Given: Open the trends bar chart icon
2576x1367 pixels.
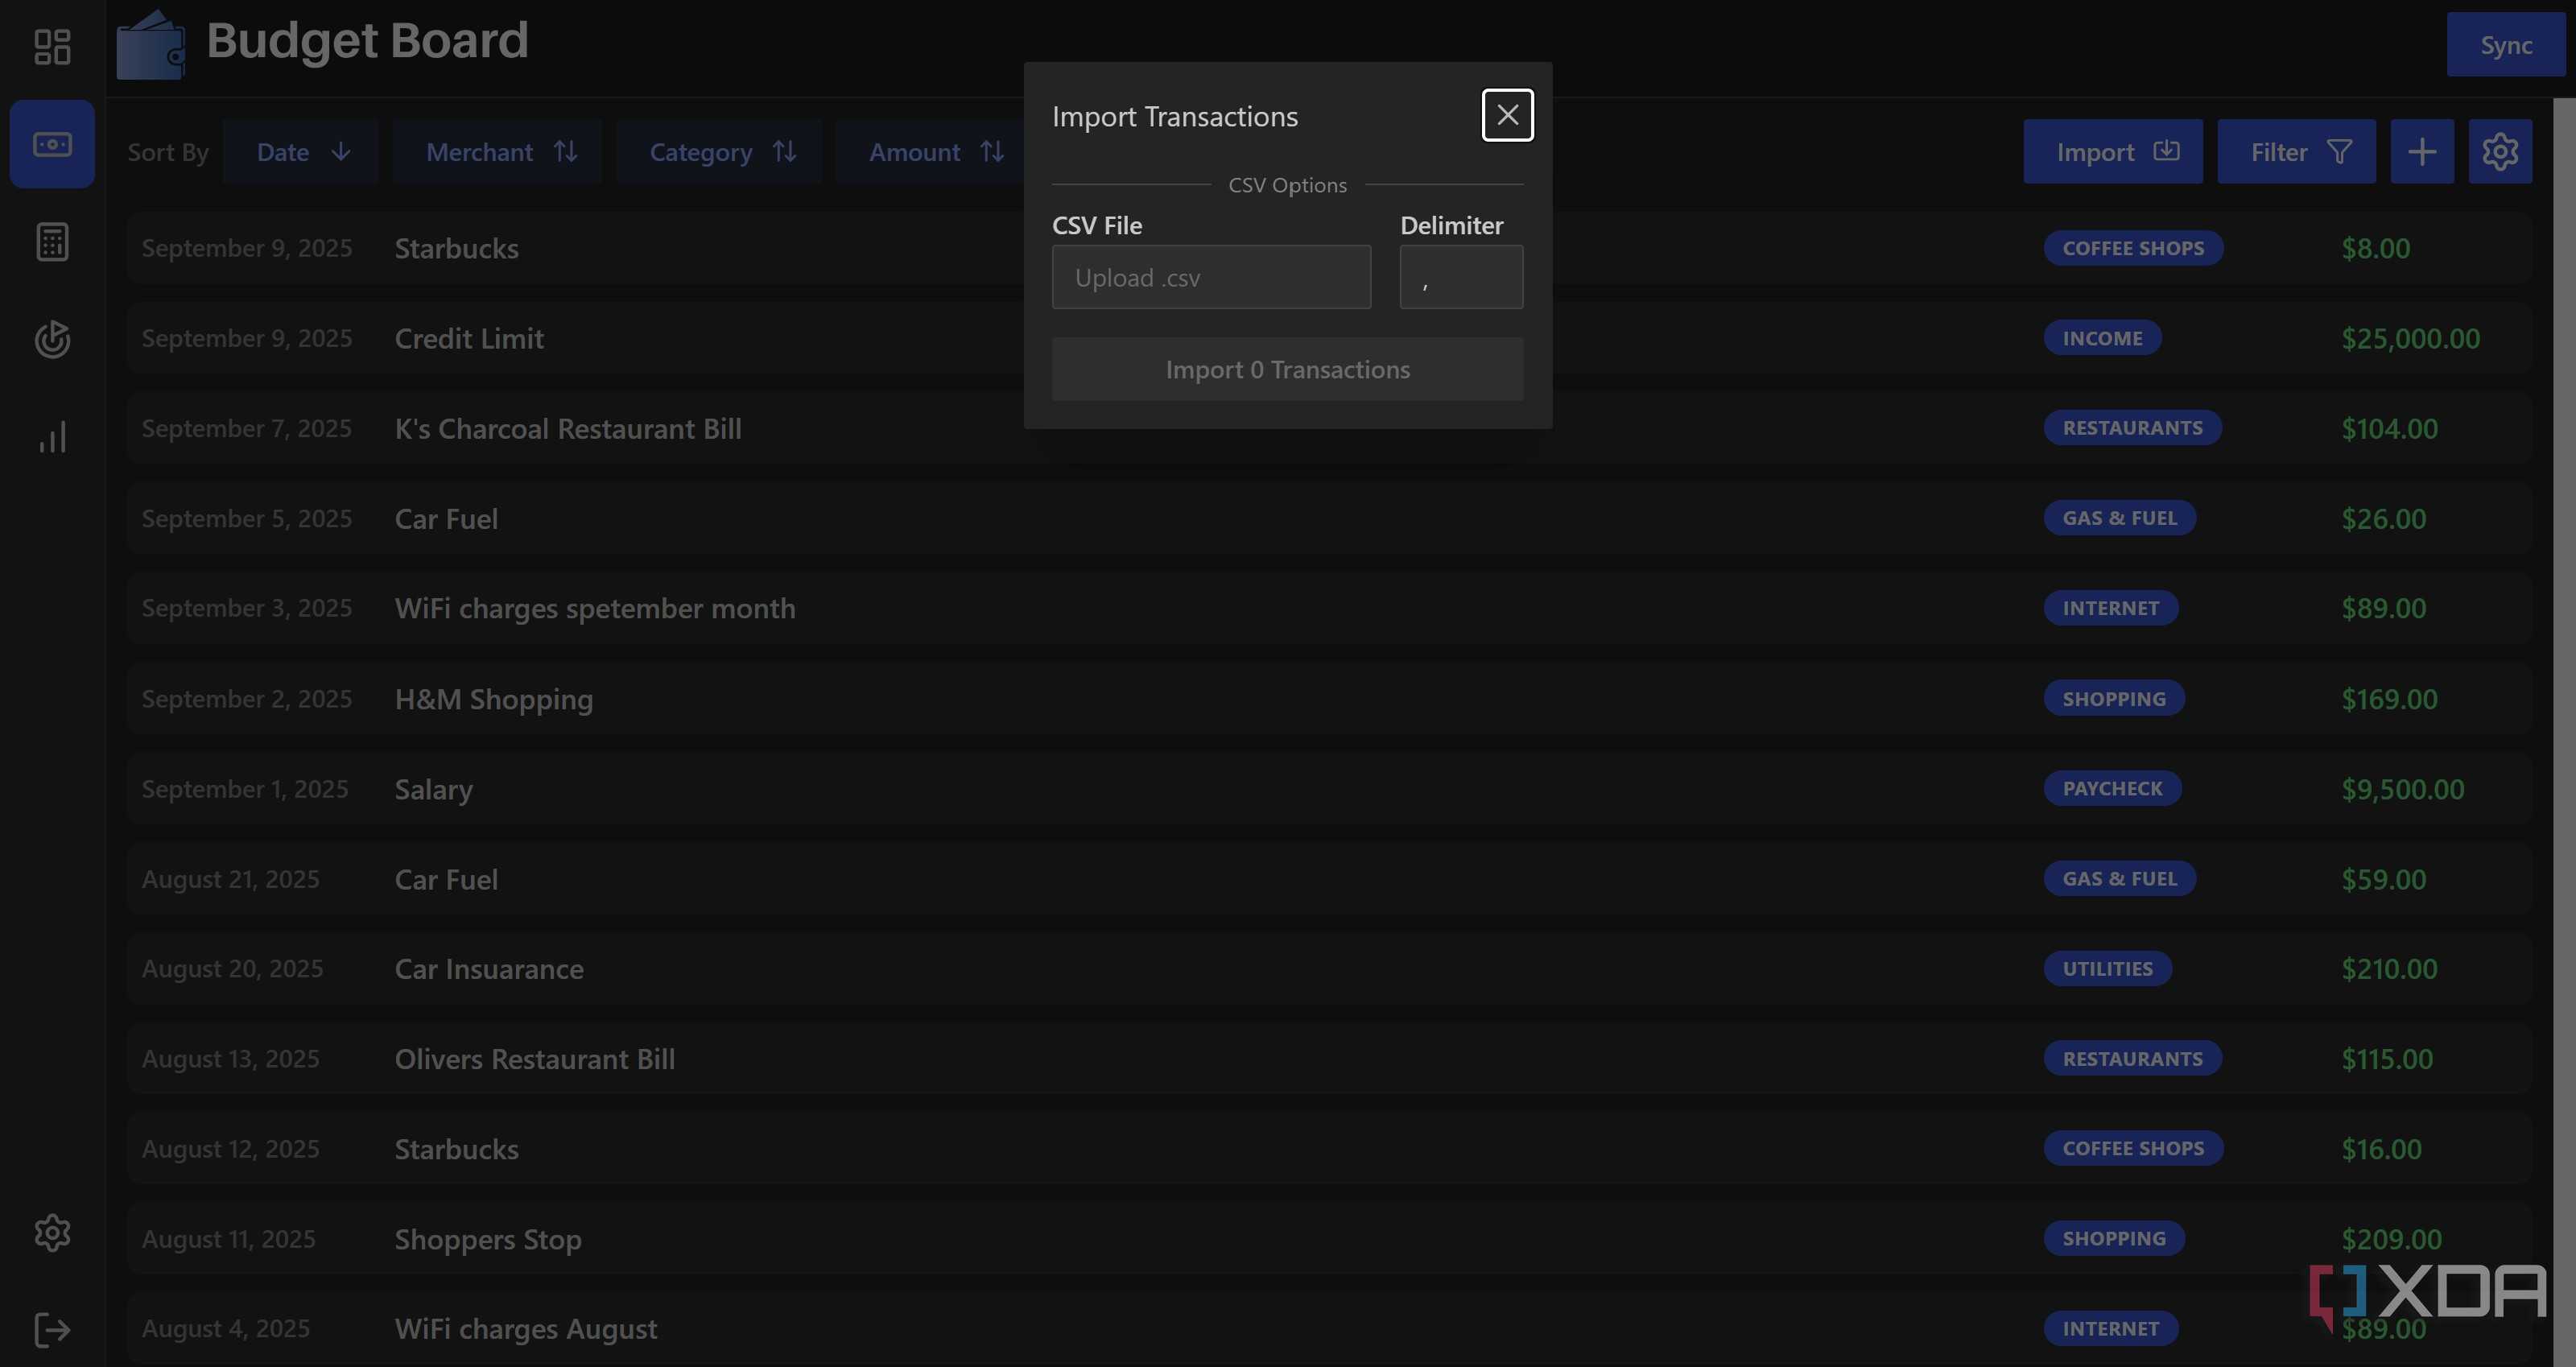Looking at the screenshot, I should 52,437.
